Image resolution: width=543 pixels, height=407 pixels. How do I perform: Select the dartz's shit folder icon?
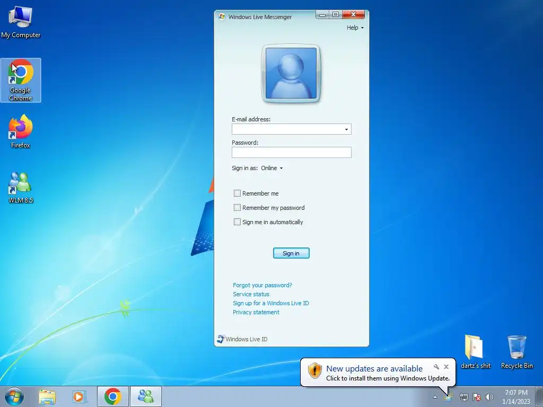pos(475,352)
